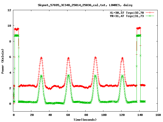Screen dimensions: 163x122
Task: Click the y-axis tick label 8
Action: click(x=10, y=41)
